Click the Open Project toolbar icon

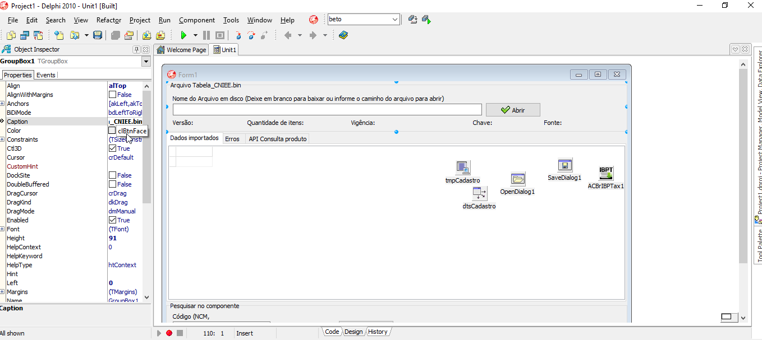coord(129,35)
